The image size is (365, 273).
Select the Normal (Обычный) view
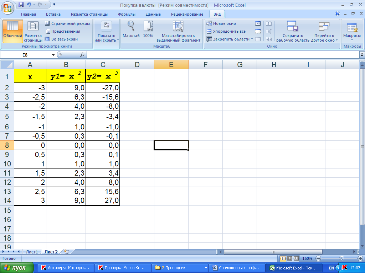tap(13, 31)
